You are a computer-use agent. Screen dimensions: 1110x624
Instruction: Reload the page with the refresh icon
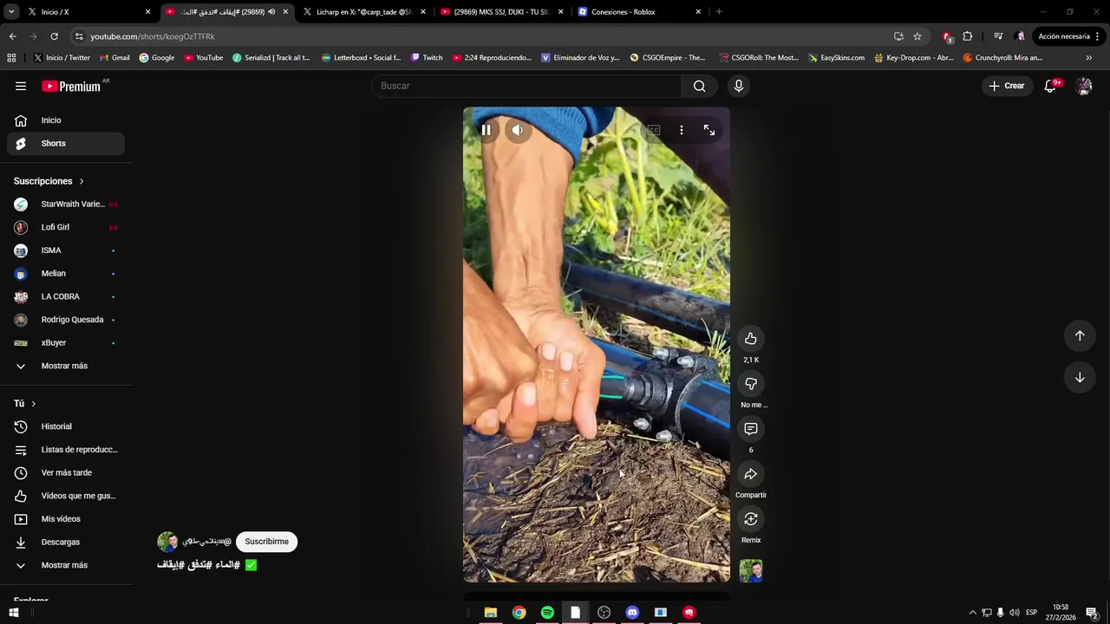point(54,36)
